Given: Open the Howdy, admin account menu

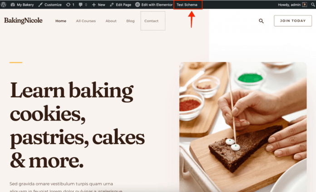Looking at the screenshot, I should coord(289,5).
